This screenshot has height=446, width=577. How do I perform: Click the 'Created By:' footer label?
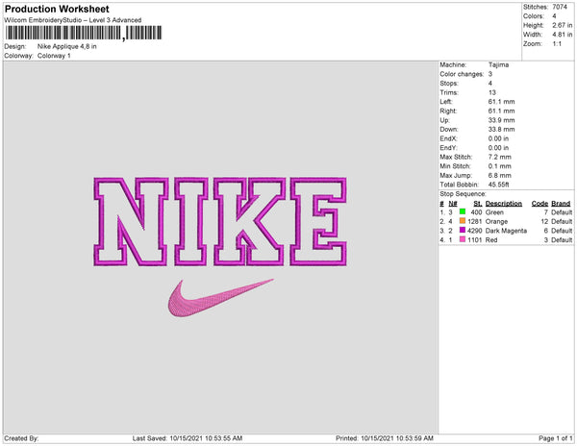tap(21, 438)
